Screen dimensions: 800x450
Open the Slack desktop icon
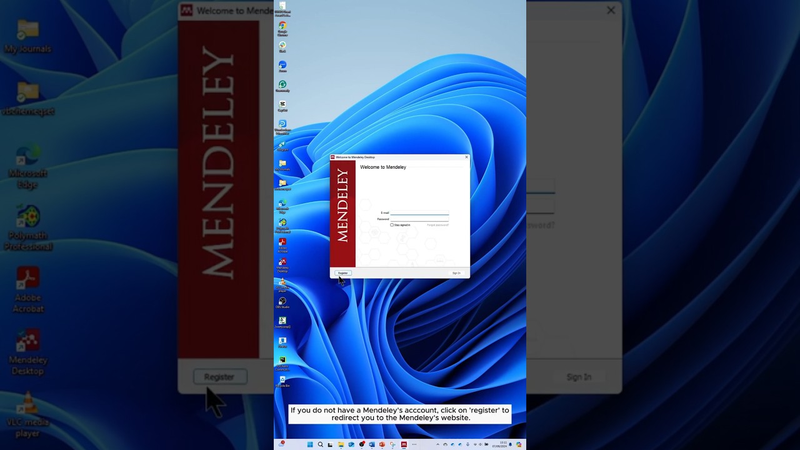coord(282,47)
